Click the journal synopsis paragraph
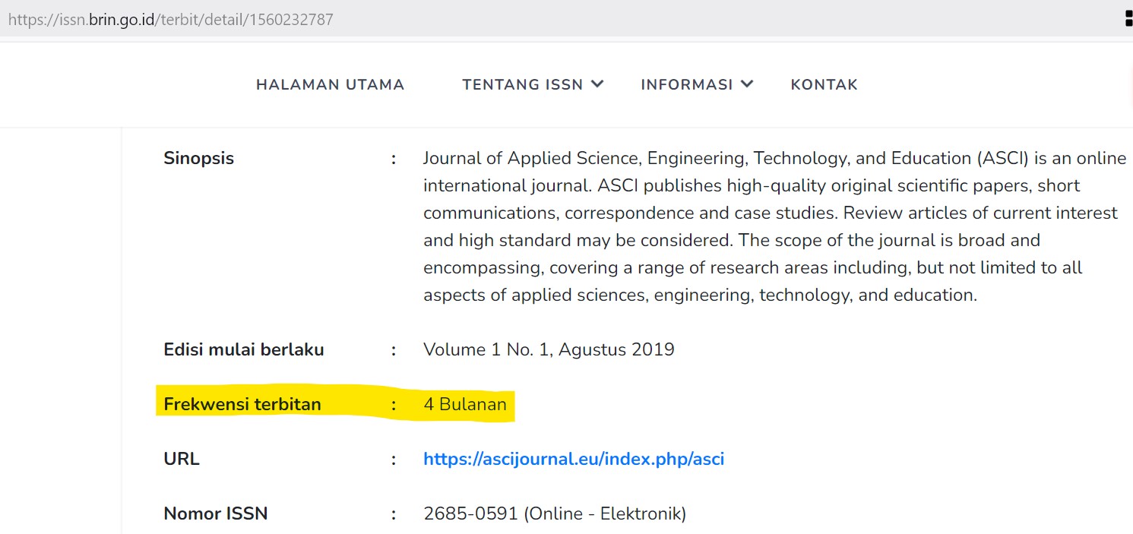 tap(760, 226)
